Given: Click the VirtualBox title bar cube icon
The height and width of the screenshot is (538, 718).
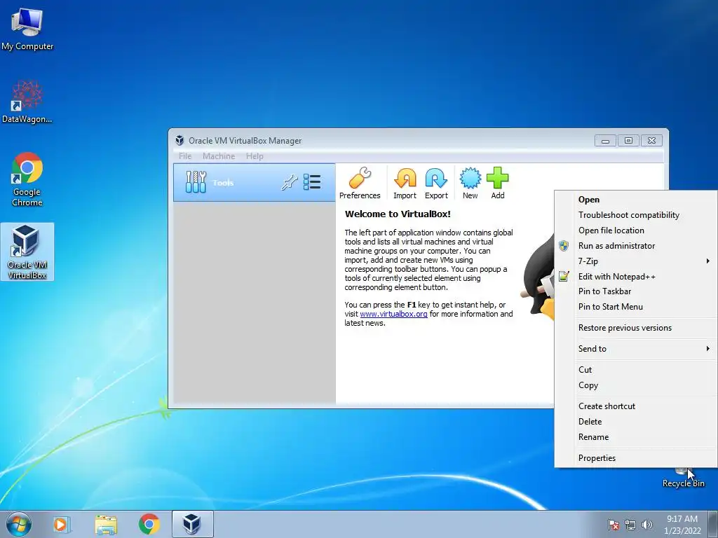Looking at the screenshot, I should [179, 140].
